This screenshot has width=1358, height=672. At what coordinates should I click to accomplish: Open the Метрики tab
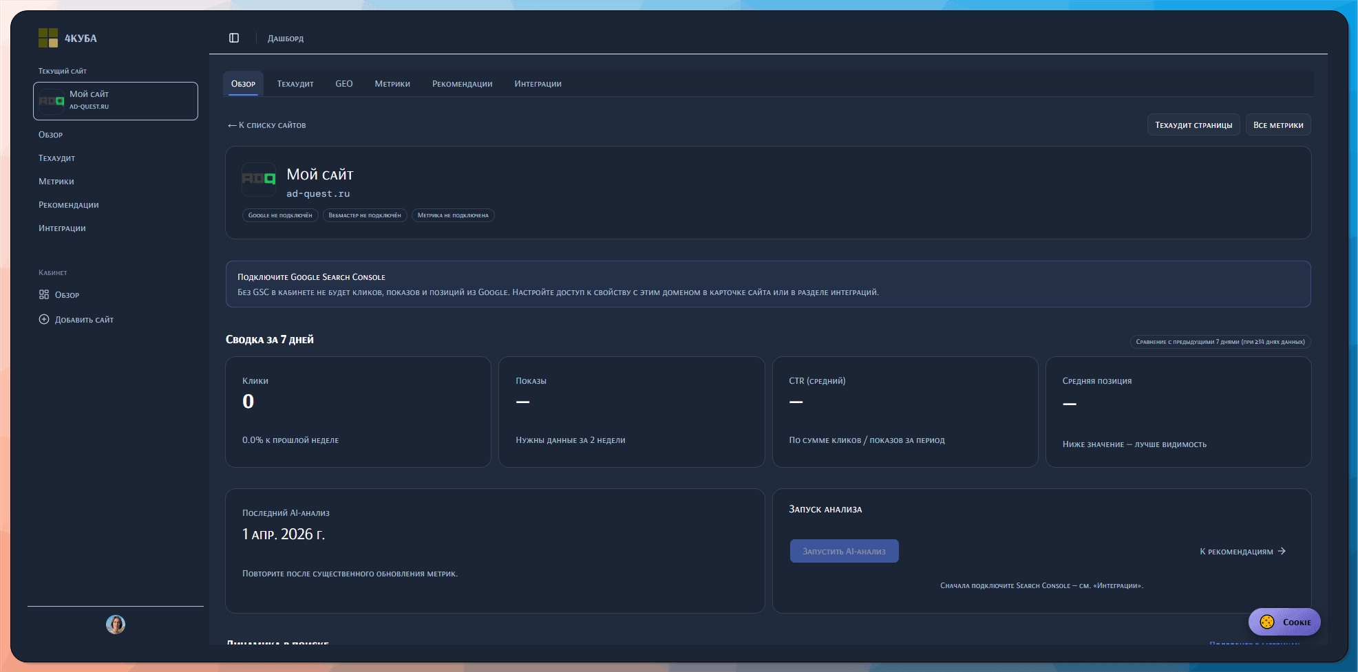[x=392, y=84]
